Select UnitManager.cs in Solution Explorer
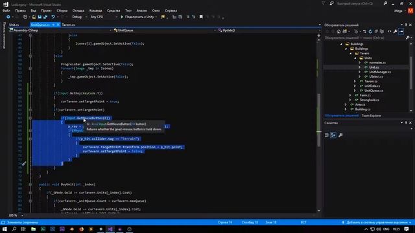415x233 pixels. (380, 72)
